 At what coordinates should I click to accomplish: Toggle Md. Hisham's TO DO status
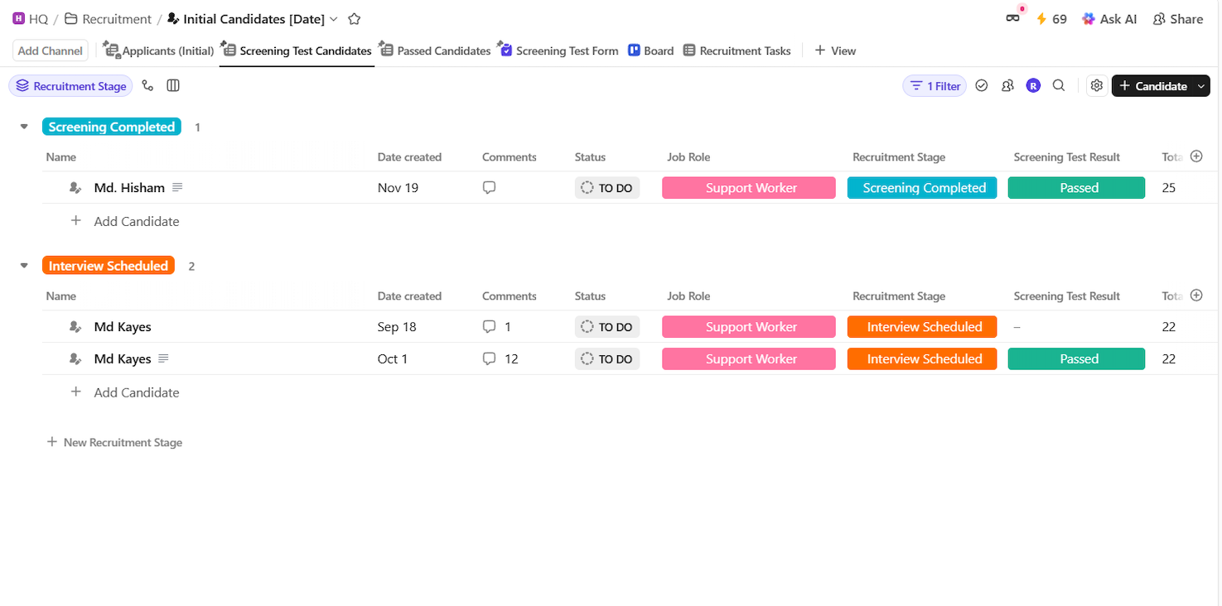tap(607, 188)
